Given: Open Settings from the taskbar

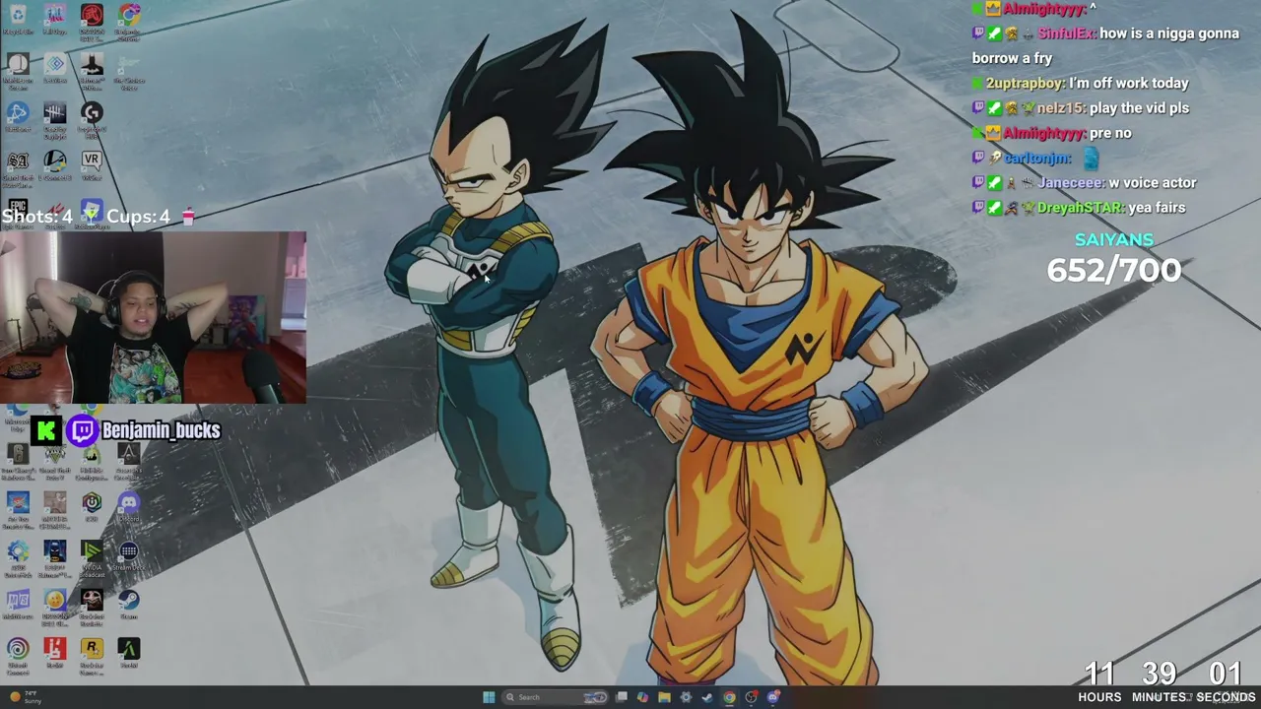Looking at the screenshot, I should [687, 697].
